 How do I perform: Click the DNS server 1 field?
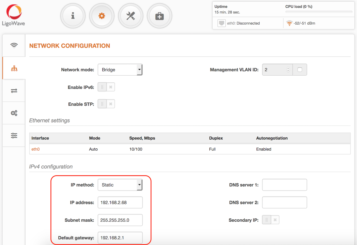tap(284, 185)
